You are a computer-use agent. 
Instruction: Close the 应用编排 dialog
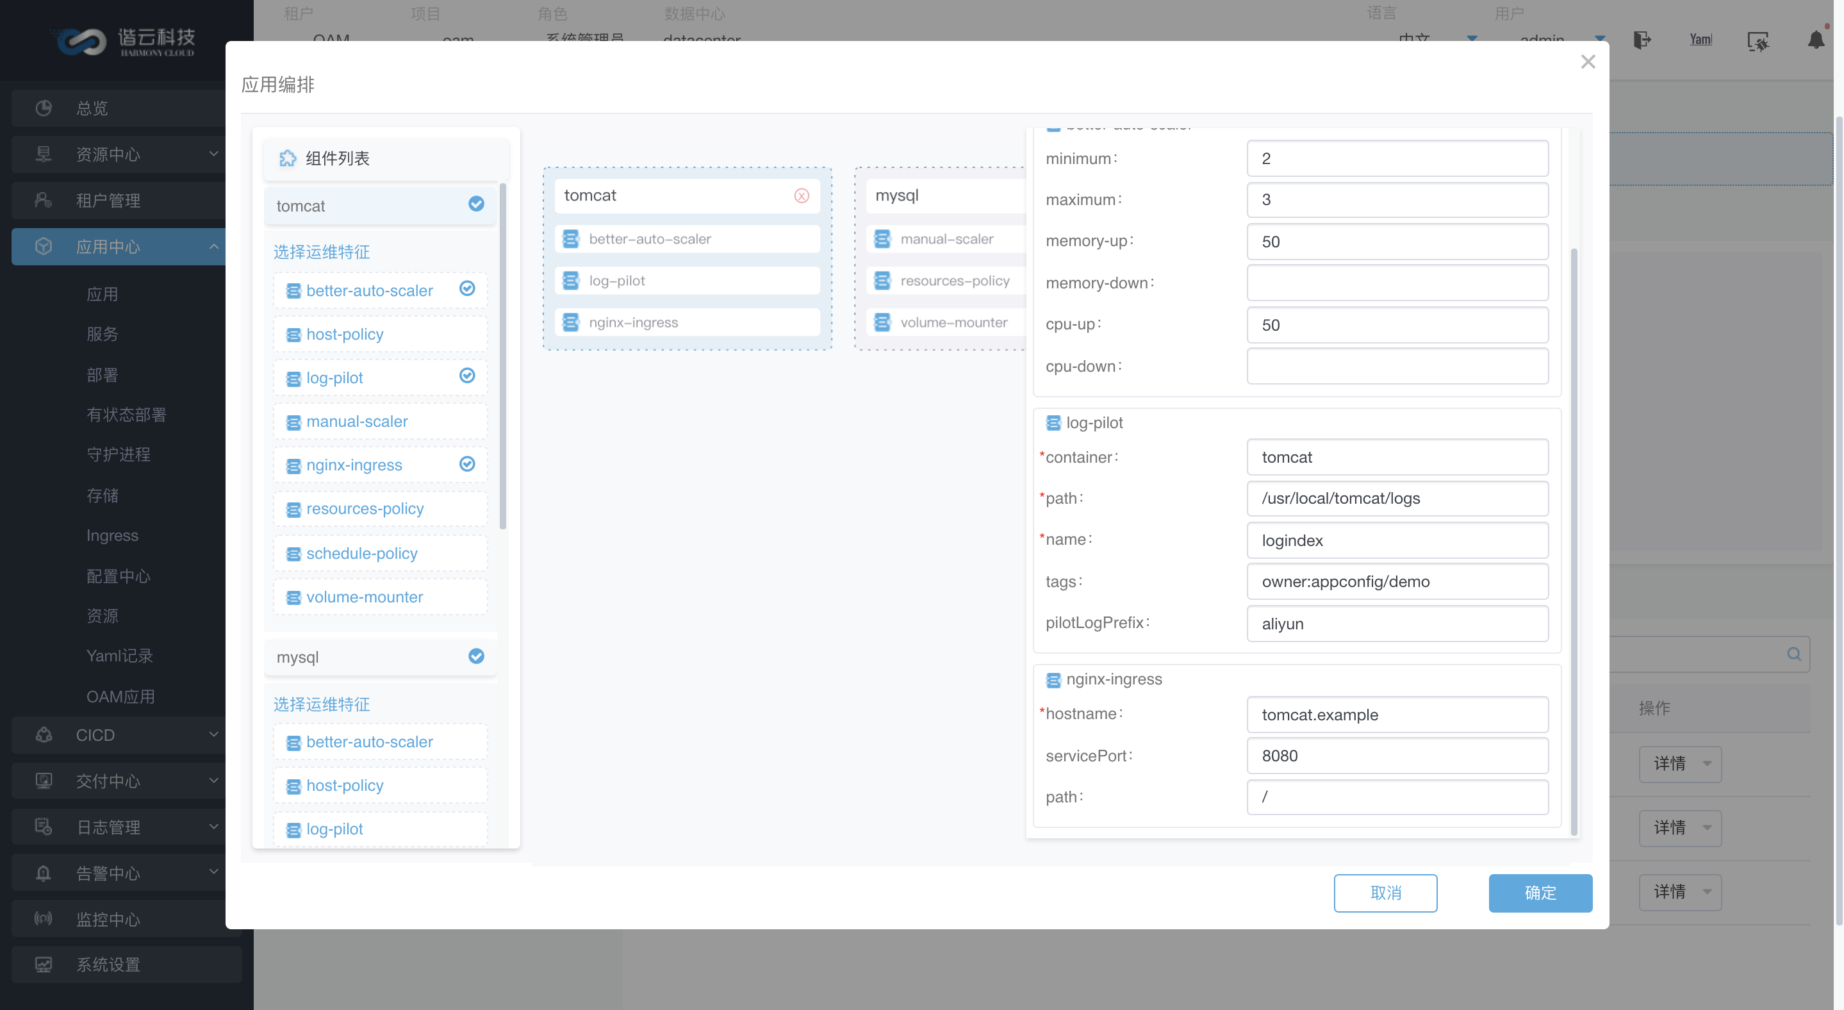1588,62
